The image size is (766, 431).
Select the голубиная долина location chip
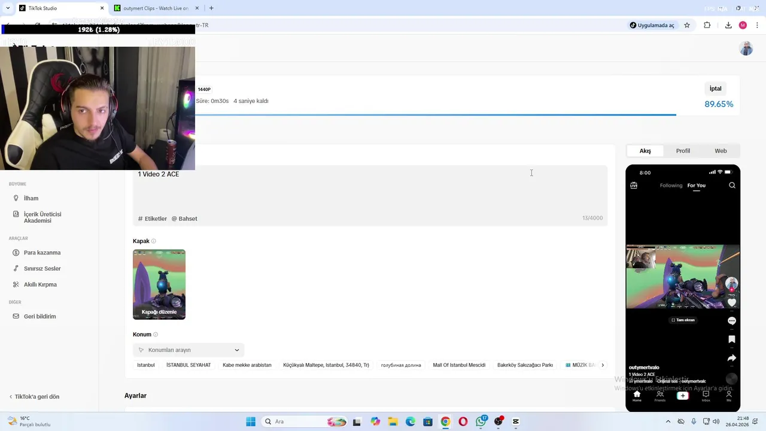401,365
